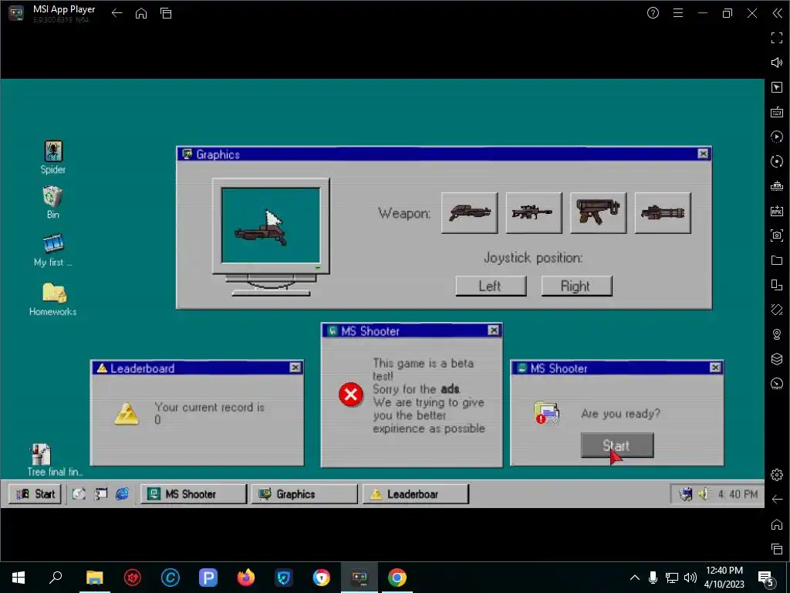
Task: Open MSI App Player recent apps
Action: [166, 13]
